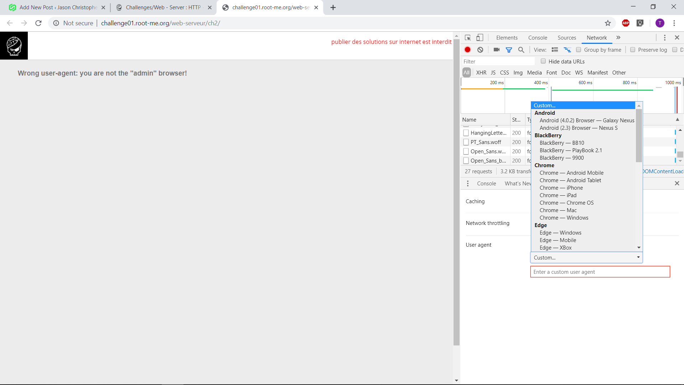The height and width of the screenshot is (385, 684).
Task: Bookmark the current page with the star
Action: (x=607, y=23)
